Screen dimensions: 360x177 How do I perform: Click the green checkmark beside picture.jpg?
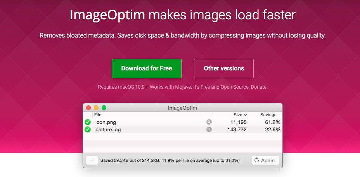(87, 129)
